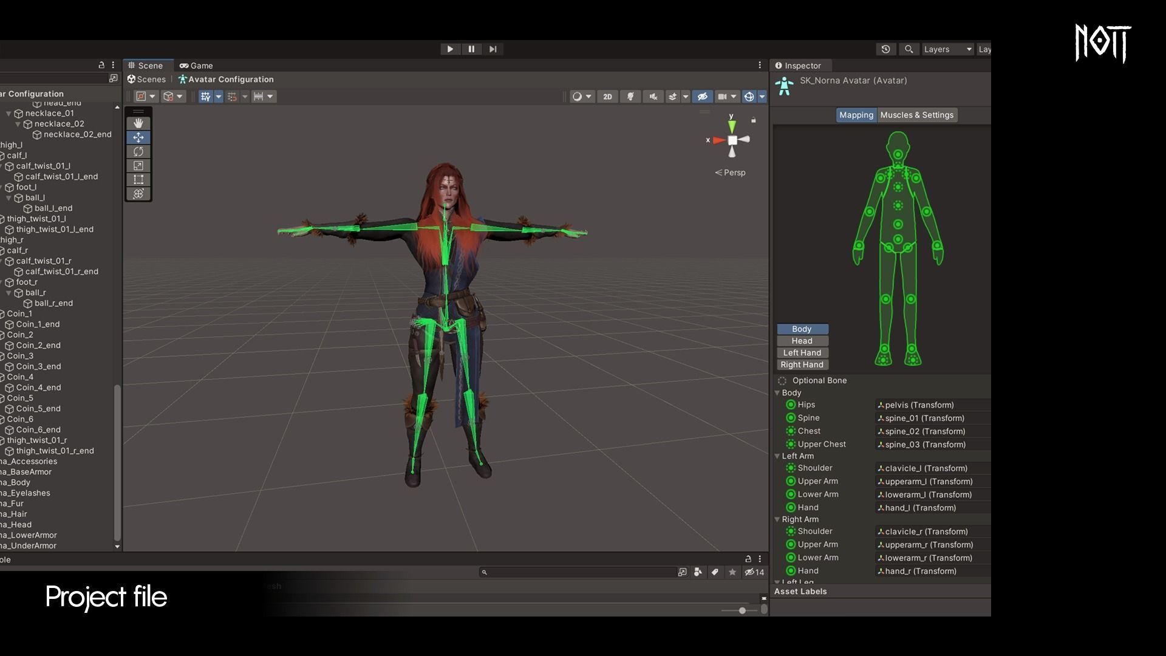Click the Project favorites star icon
The width and height of the screenshot is (1166, 656).
(732, 572)
